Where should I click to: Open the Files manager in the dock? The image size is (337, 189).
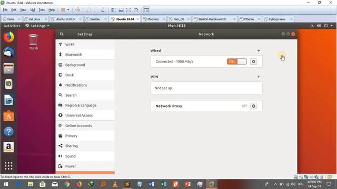[8, 68]
